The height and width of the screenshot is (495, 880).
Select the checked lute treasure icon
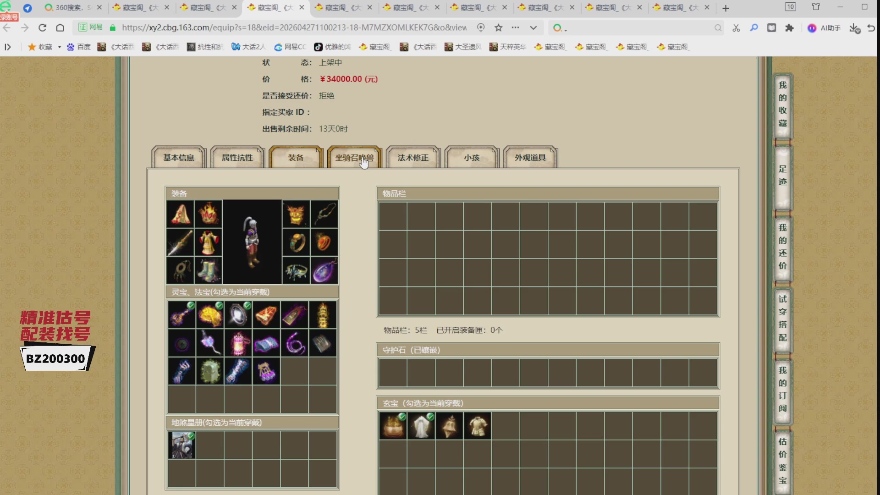point(181,314)
